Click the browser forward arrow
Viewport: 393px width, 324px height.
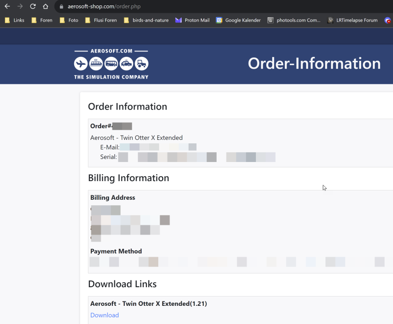click(x=20, y=6)
